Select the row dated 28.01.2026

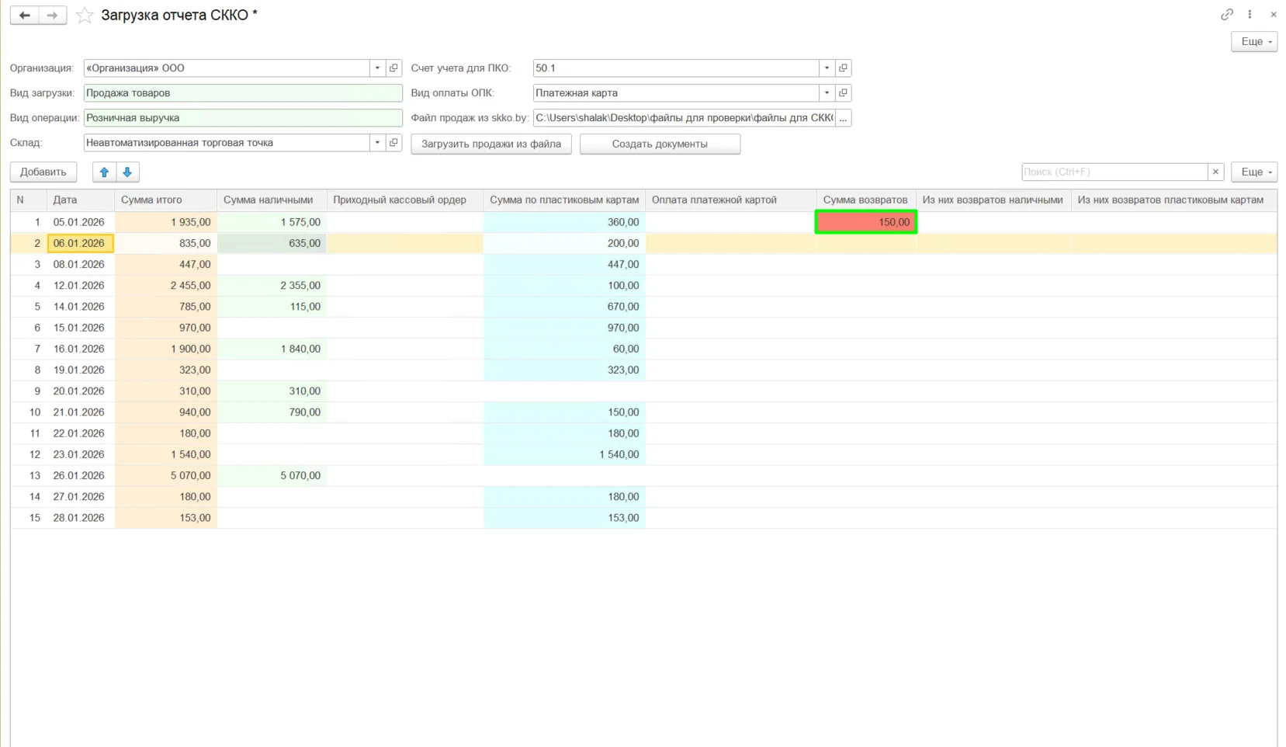point(643,518)
